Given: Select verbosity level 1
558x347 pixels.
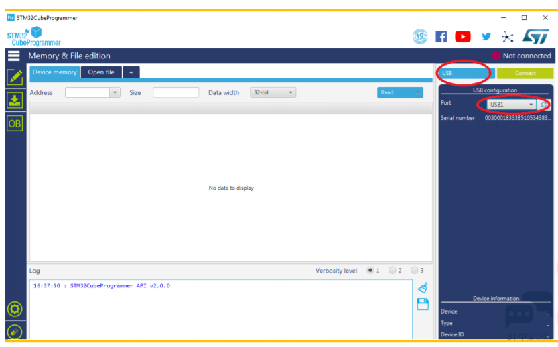Looking at the screenshot, I should pyautogui.click(x=370, y=270).
